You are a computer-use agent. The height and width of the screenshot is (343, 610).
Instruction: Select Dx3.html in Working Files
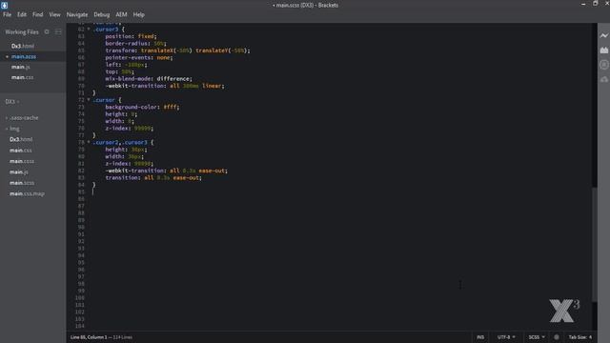pyautogui.click(x=23, y=46)
